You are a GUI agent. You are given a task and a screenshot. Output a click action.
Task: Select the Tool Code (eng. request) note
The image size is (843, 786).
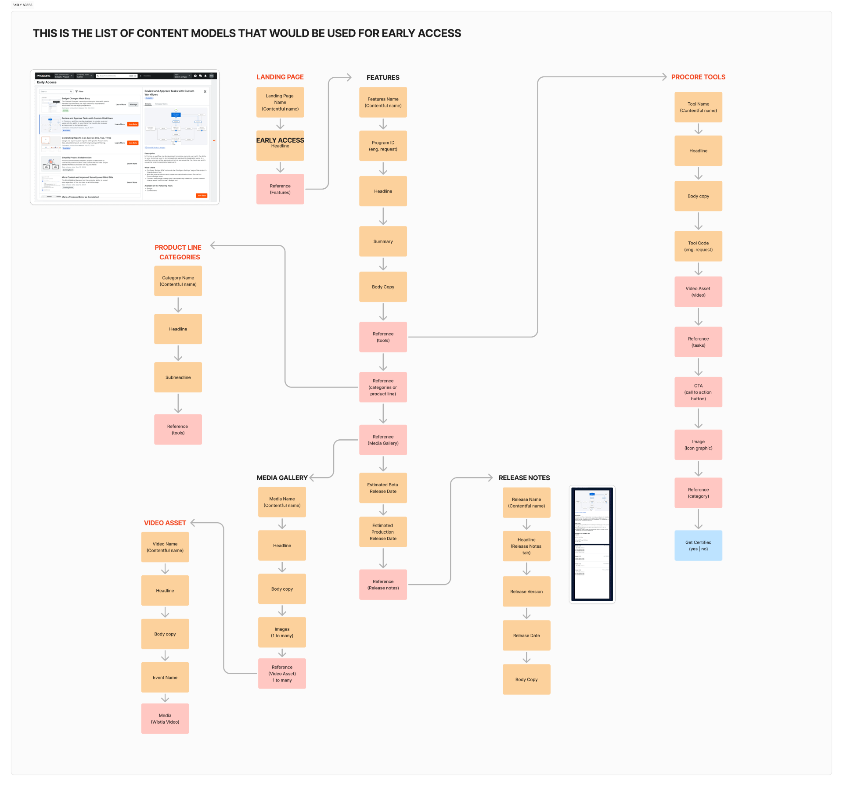[x=698, y=246]
